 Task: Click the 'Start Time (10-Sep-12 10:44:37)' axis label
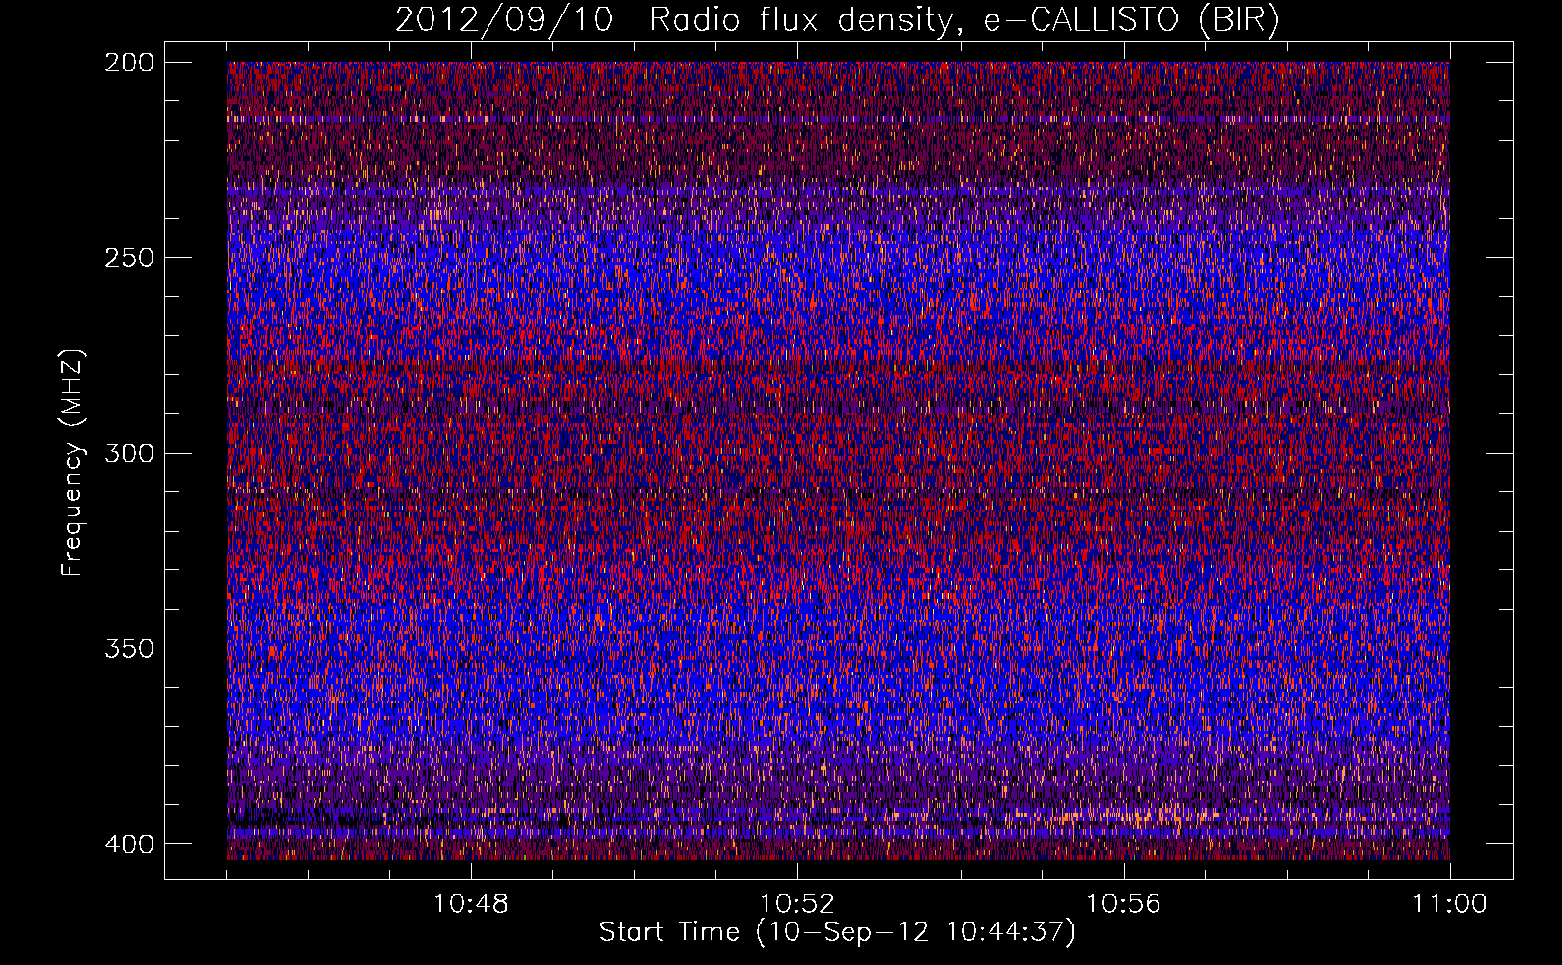[837, 932]
